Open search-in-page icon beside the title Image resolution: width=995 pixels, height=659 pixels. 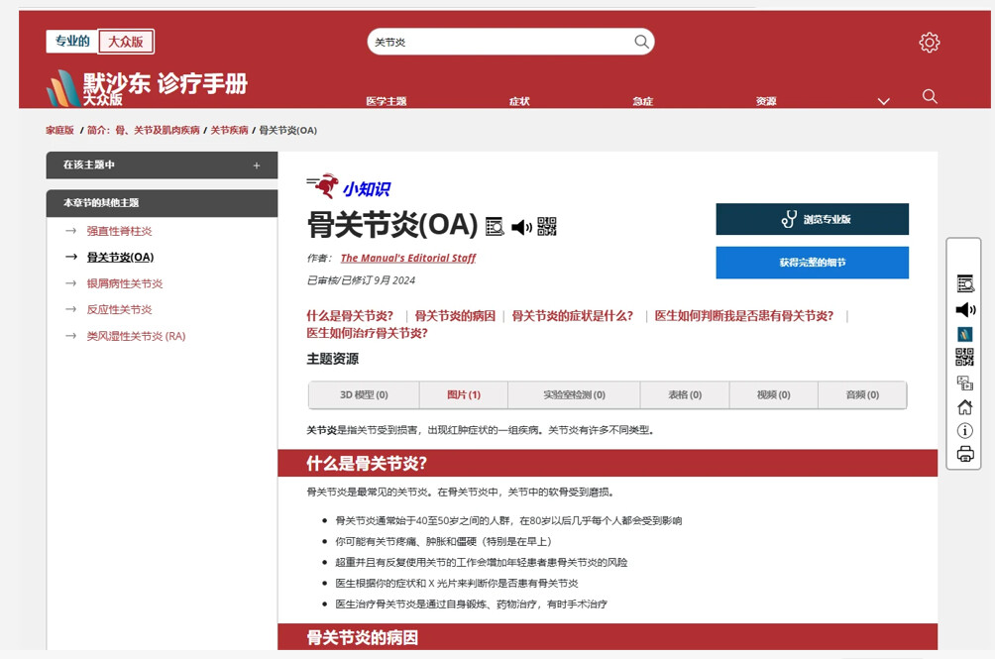(495, 226)
